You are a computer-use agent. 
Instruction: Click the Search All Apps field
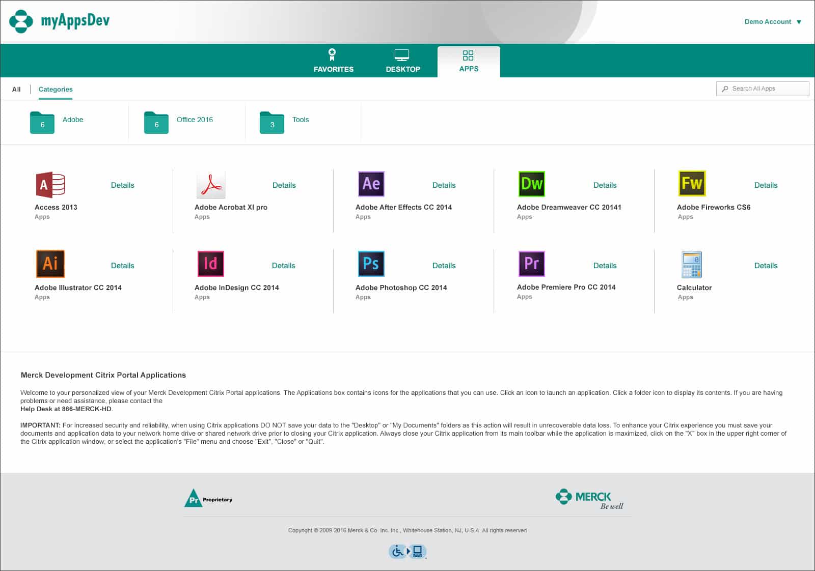tap(763, 89)
